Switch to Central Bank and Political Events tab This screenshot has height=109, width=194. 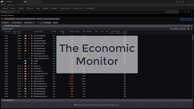(26, 19)
